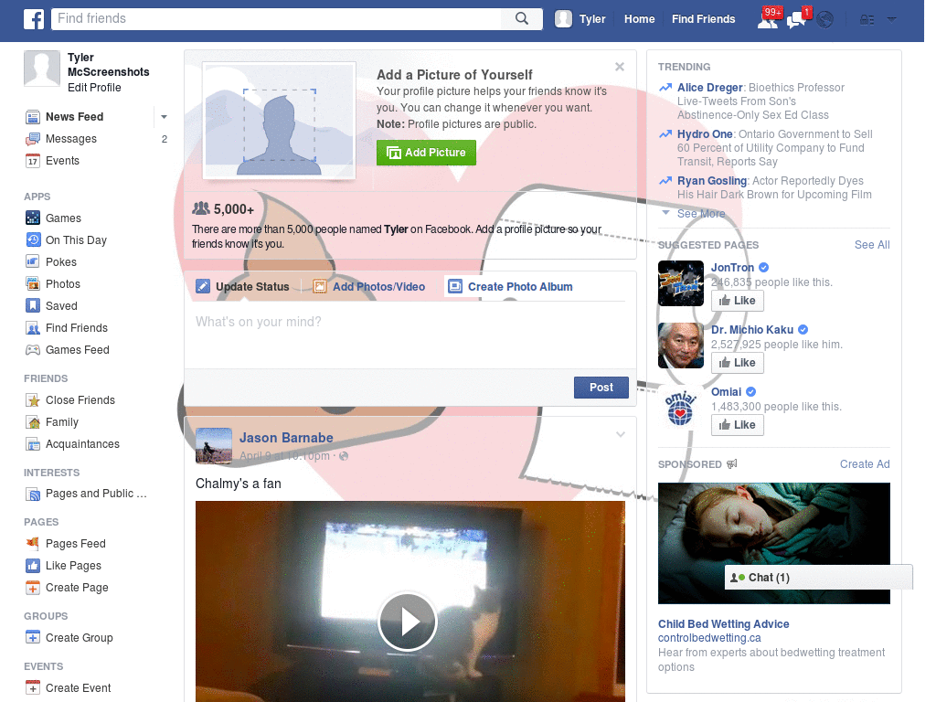Viewport: 936px width, 702px height.
Task: Open the Alice Dreger trending topic
Action: pos(709,87)
